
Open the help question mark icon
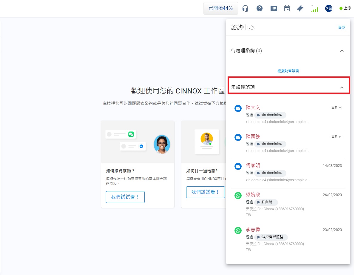[260, 8]
